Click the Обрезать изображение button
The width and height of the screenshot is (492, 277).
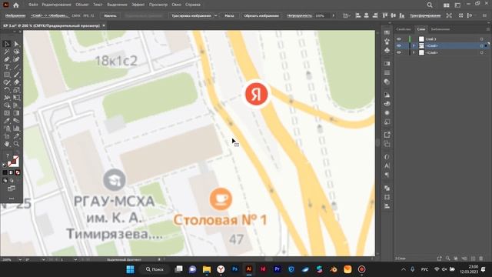pos(261,15)
